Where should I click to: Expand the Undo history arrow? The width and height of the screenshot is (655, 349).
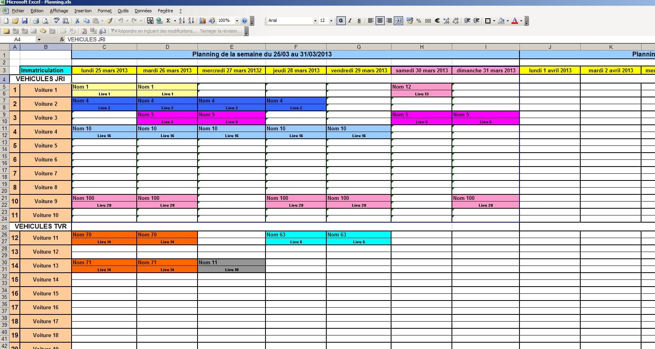click(127, 21)
